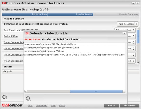Open action dropdown for Trojan.Dropper.SGI row
The height and width of the screenshot is (109, 141).
(x=132, y=49)
